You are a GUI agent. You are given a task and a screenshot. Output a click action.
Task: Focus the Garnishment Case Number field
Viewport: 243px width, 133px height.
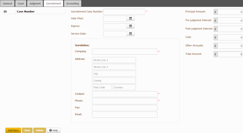124,12
